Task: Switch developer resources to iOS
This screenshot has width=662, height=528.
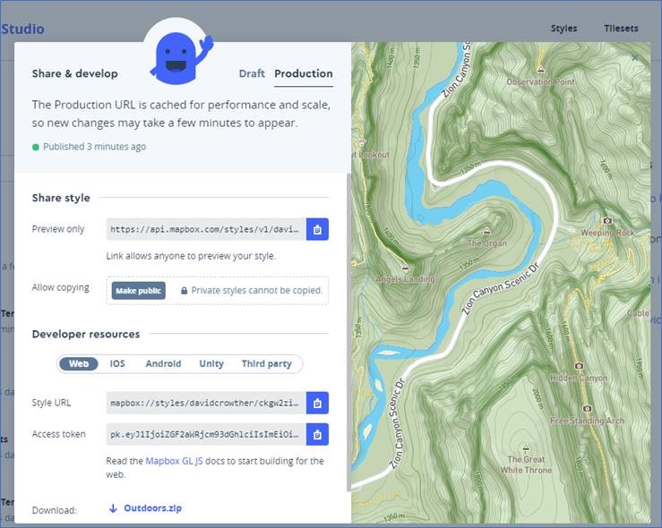Action: [x=117, y=363]
